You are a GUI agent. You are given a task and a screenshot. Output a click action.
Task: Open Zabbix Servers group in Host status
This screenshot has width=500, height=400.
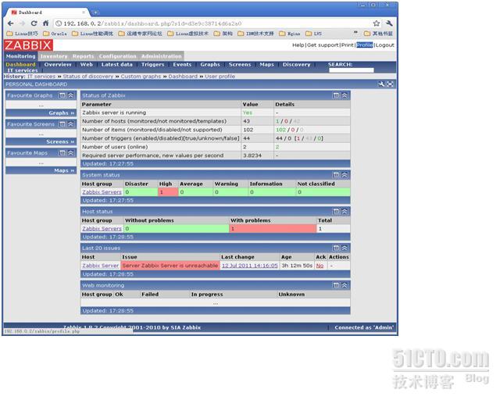[102, 229]
